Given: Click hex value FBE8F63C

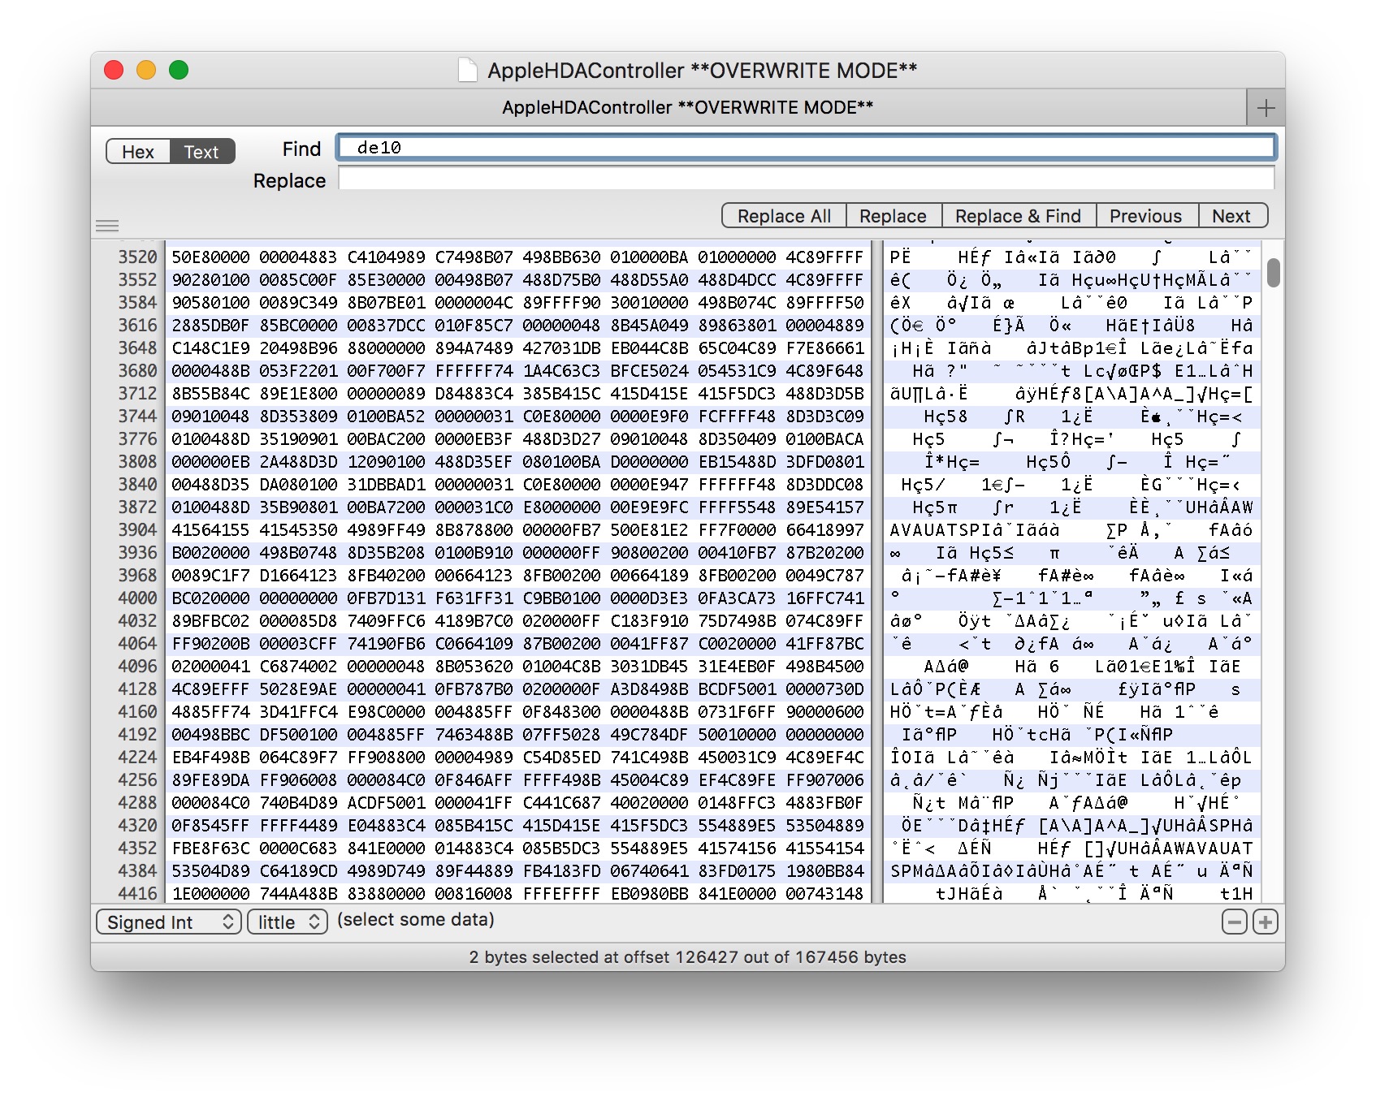Looking at the screenshot, I should (x=211, y=848).
